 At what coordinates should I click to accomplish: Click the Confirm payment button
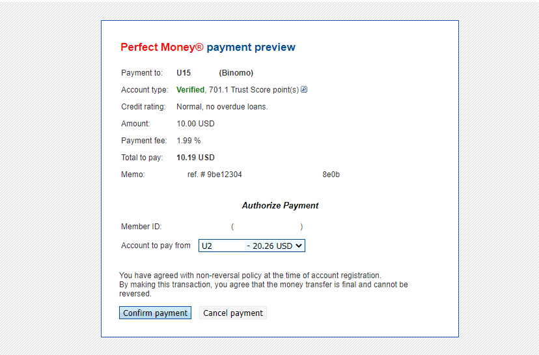pyautogui.click(x=155, y=313)
